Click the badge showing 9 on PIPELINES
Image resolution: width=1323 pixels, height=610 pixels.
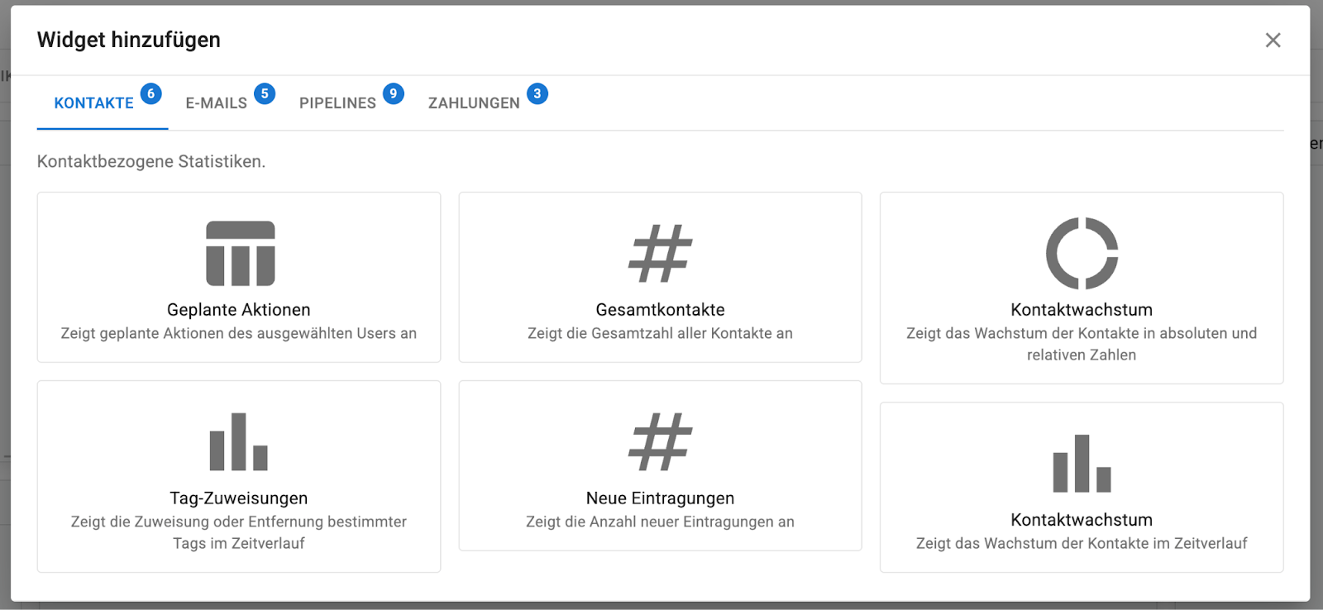point(393,93)
